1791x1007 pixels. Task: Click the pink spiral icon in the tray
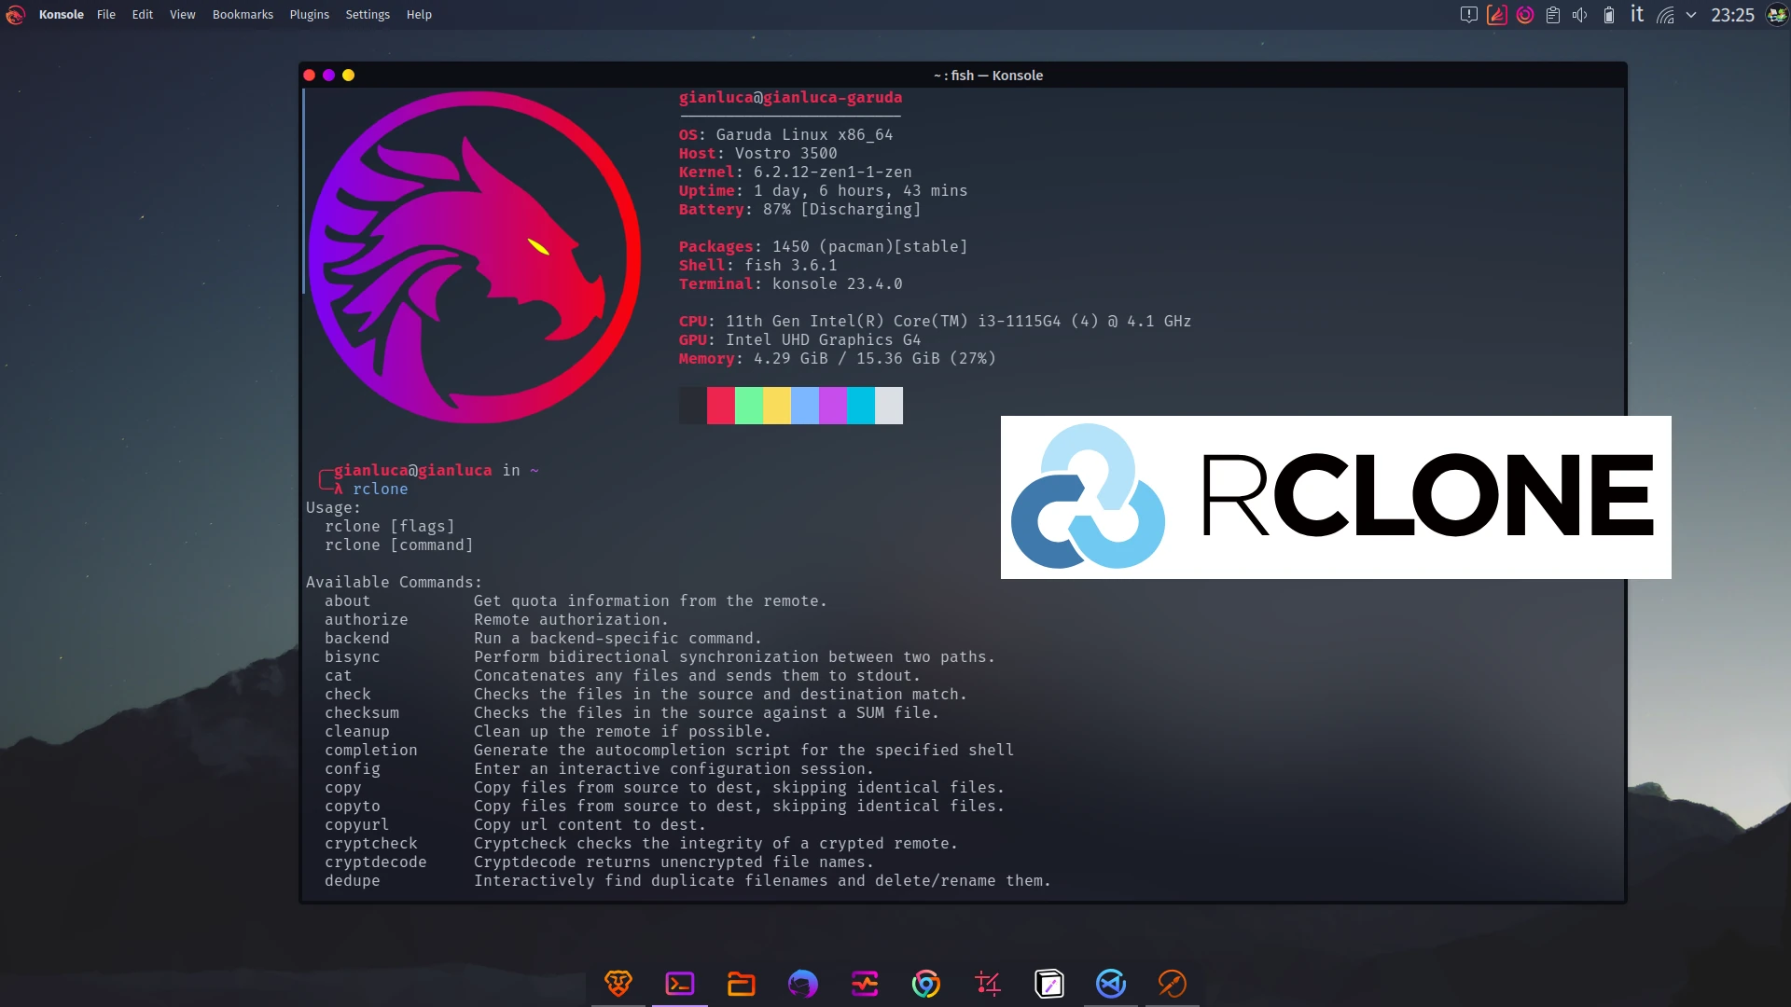(x=1524, y=15)
